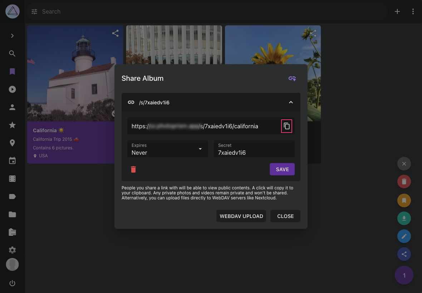Click the SAVE button
422x293 pixels.
click(282, 169)
